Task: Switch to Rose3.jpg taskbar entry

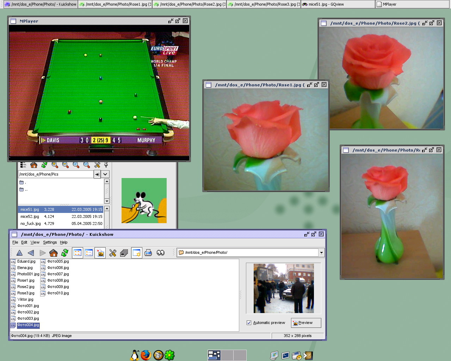Action: coord(264,4)
